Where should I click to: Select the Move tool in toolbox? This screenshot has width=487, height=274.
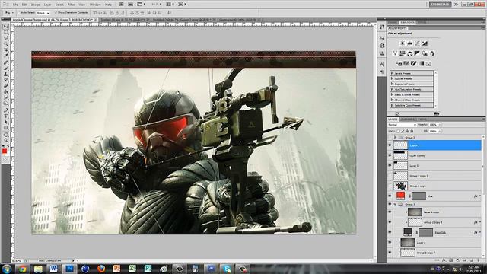[5, 27]
